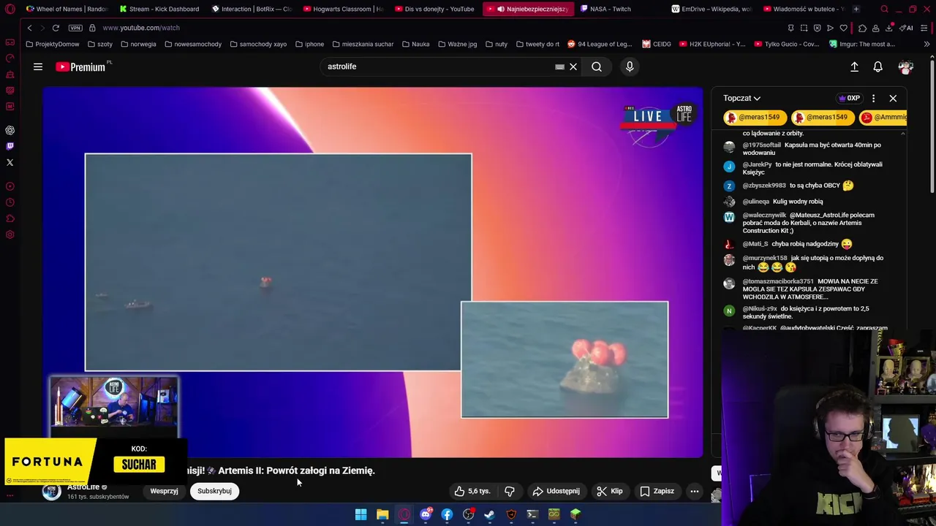936x526 pixels.
Task: Expand the Topczat chat mode dropdown
Action: click(741, 98)
